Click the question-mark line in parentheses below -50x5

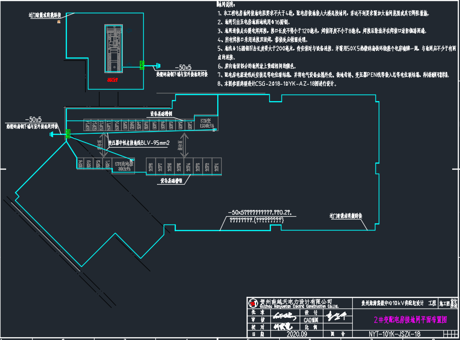click(x=257, y=219)
